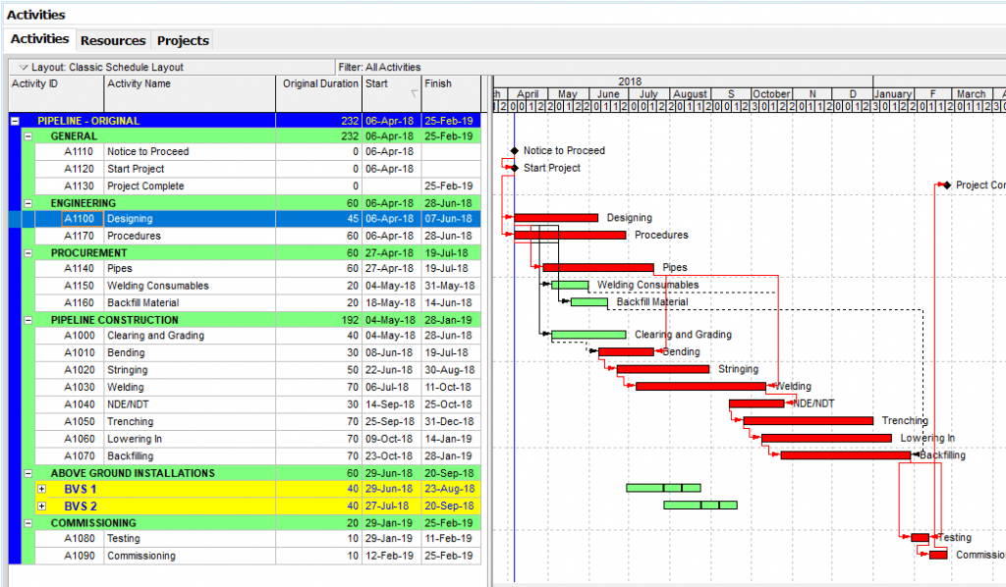Screen dimensions: 1006x587
Task: Click the 2018 year header in the timeline
Action: coord(630,81)
